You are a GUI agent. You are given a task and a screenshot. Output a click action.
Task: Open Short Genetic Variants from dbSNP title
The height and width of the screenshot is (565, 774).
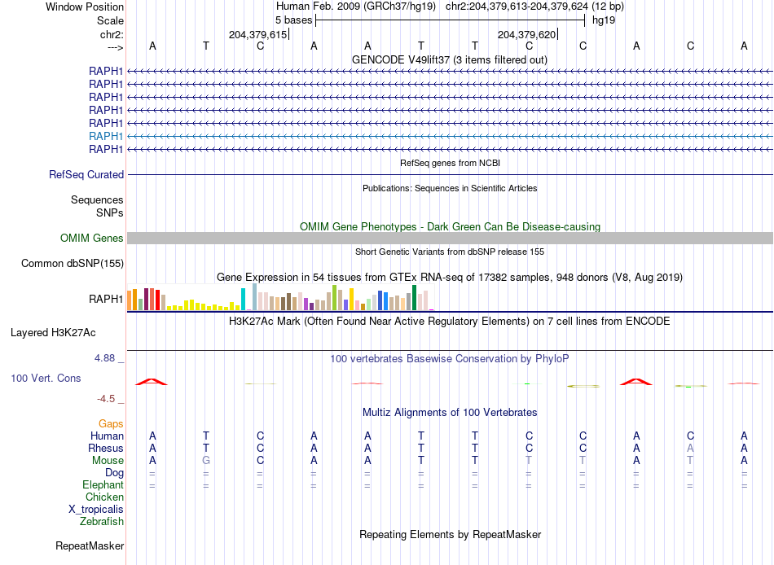click(x=450, y=252)
